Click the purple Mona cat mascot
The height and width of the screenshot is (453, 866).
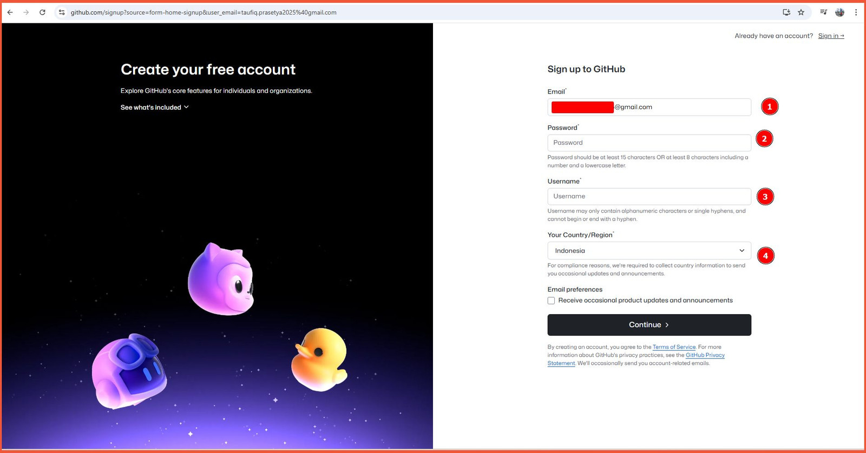point(221,279)
